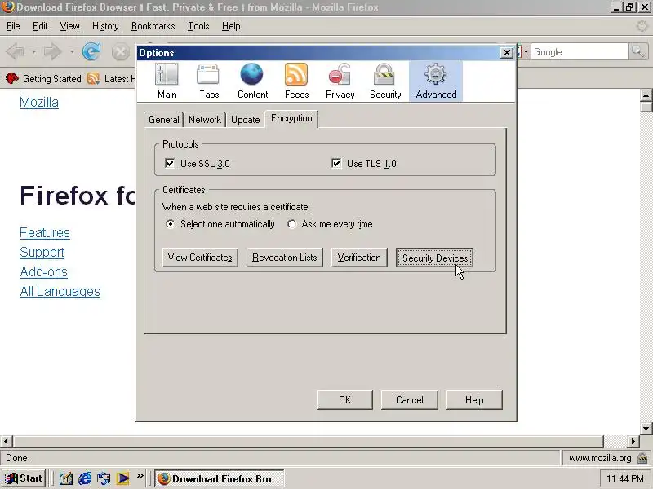Uncheck the Use SSL 3.0 checkbox

click(x=170, y=163)
